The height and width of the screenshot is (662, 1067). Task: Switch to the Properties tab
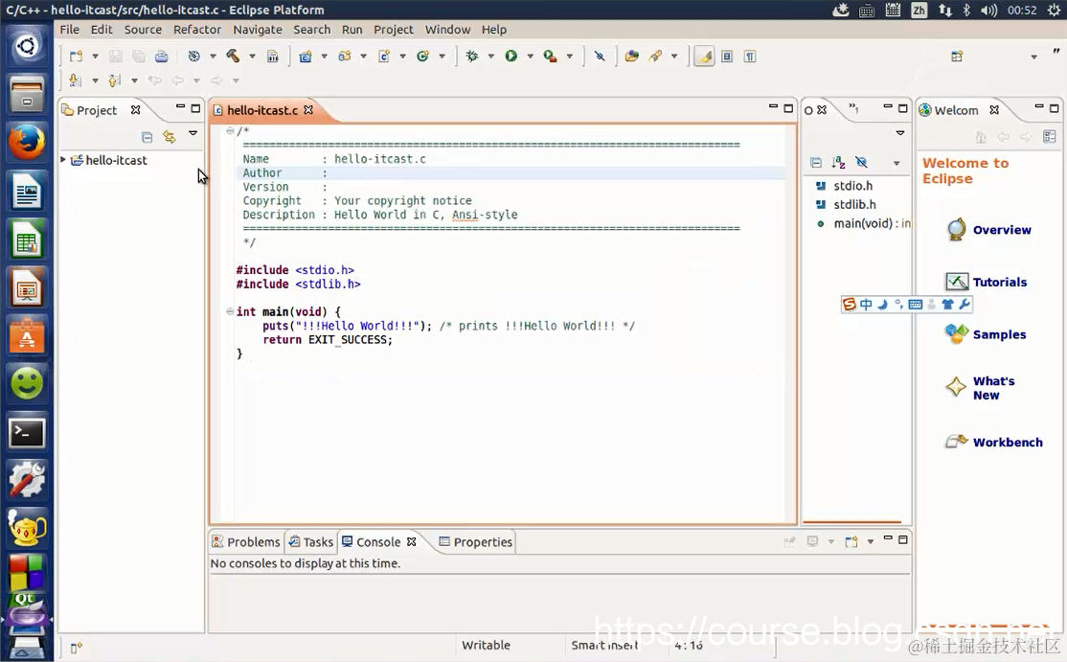476,541
